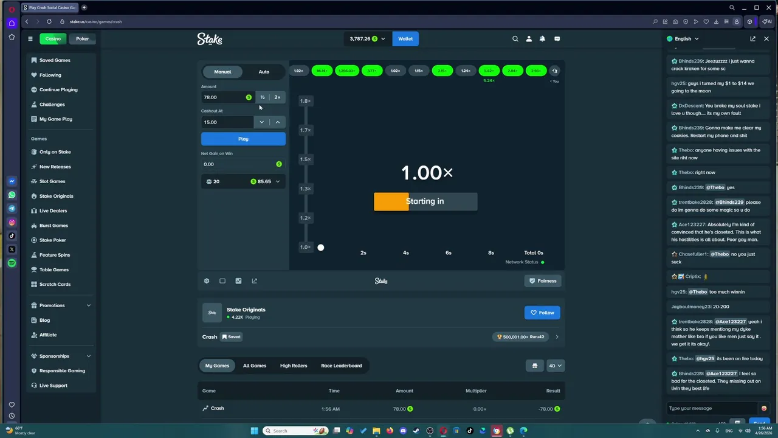Pop out the chat panel

click(752, 39)
